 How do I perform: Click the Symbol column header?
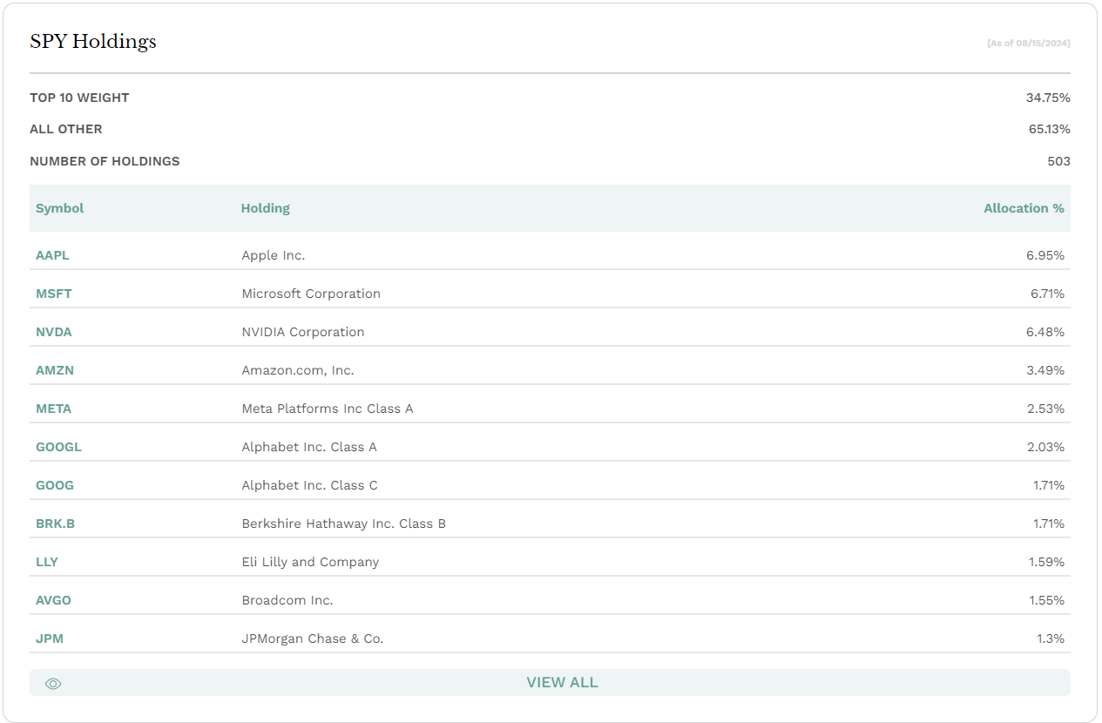pyautogui.click(x=60, y=208)
